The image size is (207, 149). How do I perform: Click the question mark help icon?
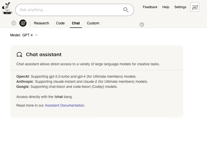tap(142, 25)
